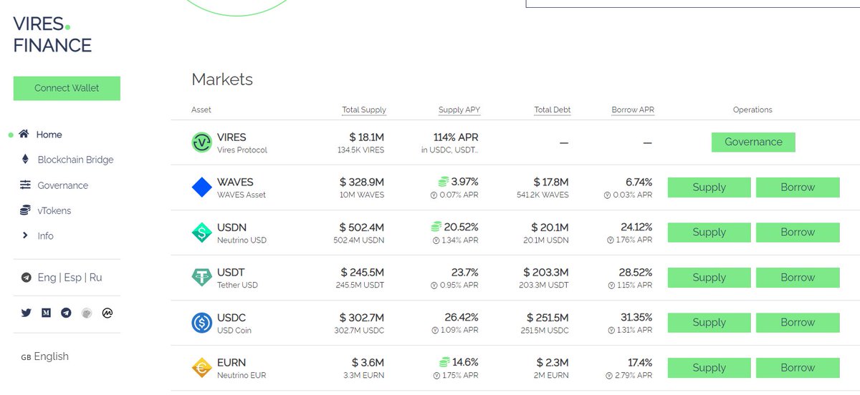The image size is (860, 395).
Task: Click Borrow for EURN
Action: pos(798,368)
